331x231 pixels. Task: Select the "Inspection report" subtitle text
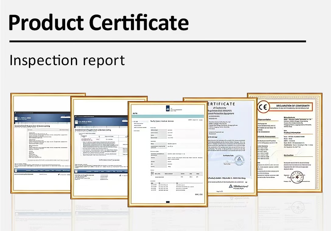[67, 60]
